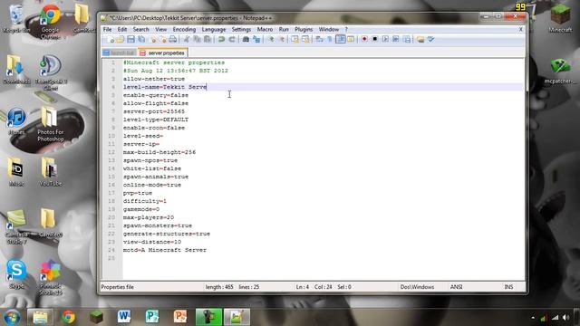Click the Copy toolbar icon
The image size is (580, 326).
(x=197, y=39)
